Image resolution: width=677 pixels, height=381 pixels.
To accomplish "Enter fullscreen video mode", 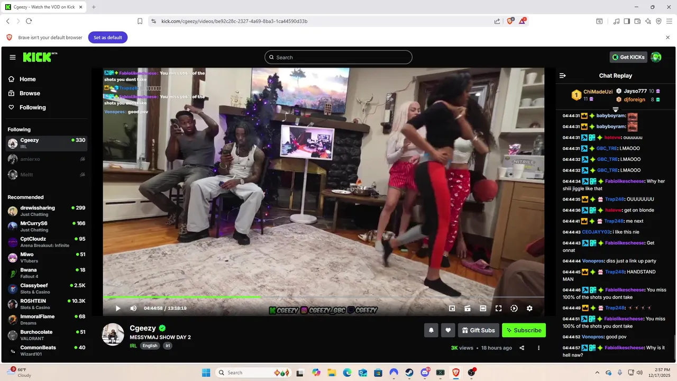I will 498,309.
